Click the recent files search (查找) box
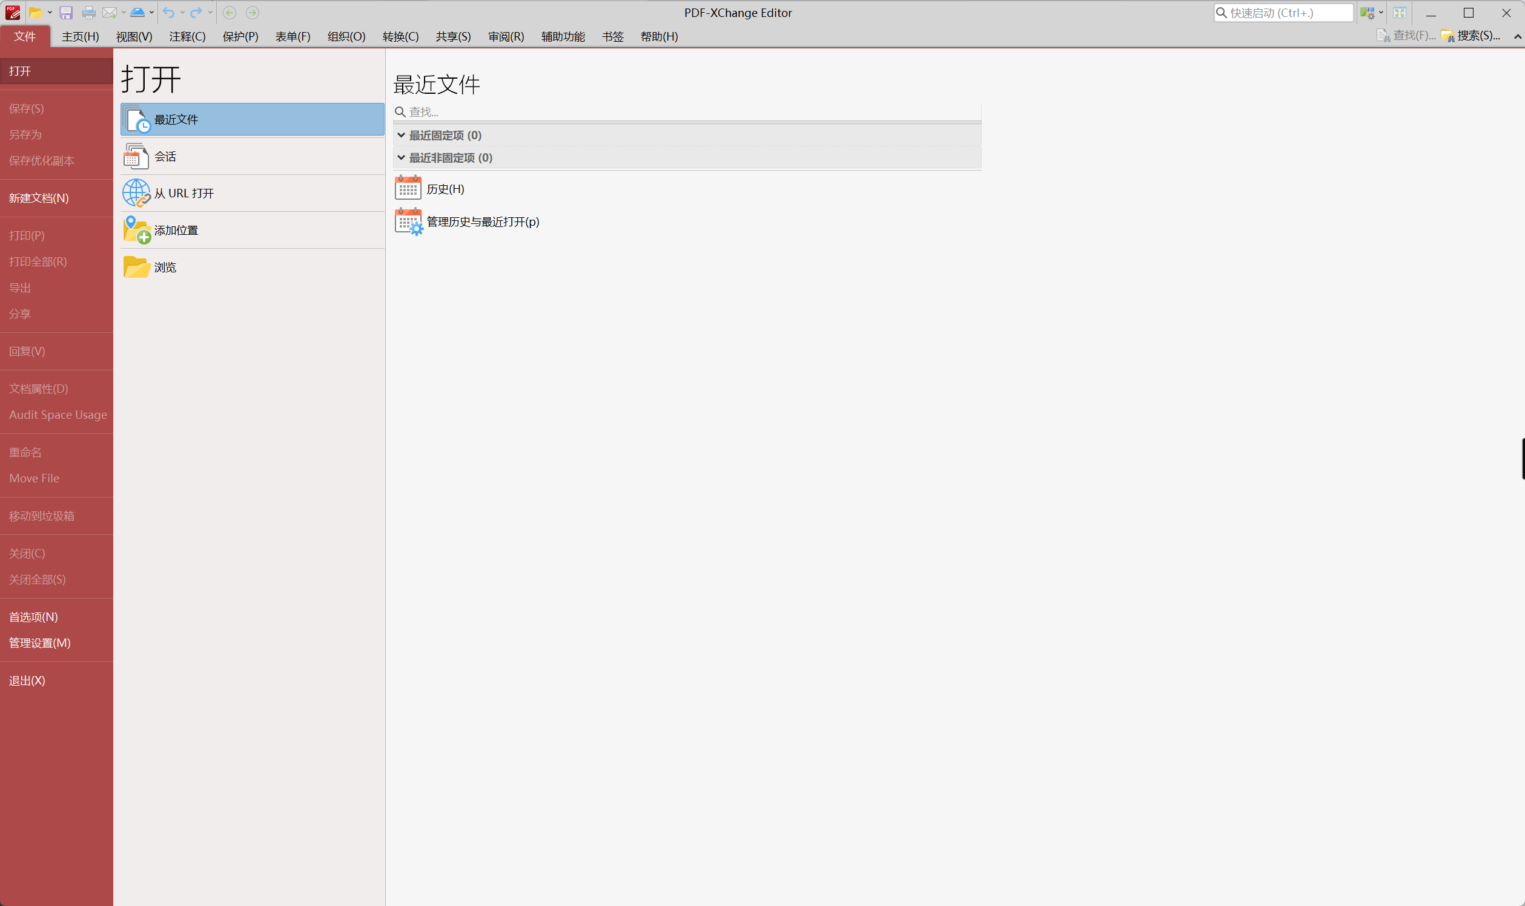The image size is (1525, 906). [x=687, y=112]
